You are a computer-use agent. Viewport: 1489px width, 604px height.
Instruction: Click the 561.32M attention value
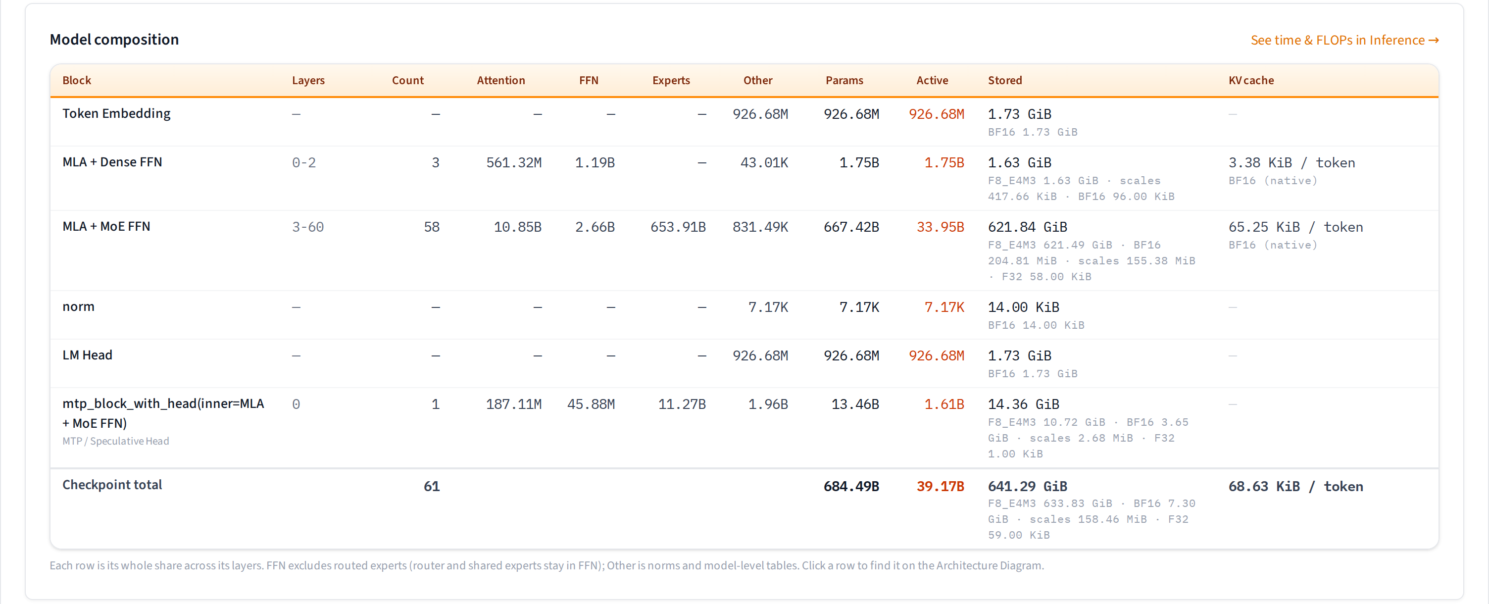click(513, 162)
